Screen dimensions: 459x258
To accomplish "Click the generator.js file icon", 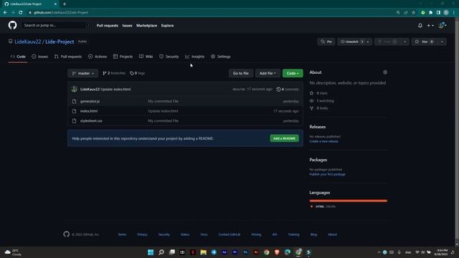I will pyautogui.click(x=74, y=101).
